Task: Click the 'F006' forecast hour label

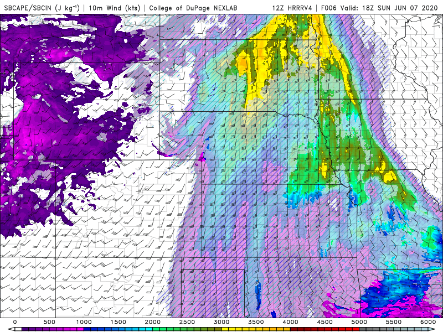Action: (329, 8)
